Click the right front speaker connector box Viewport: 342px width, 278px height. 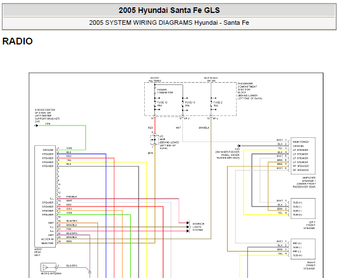point(303,249)
